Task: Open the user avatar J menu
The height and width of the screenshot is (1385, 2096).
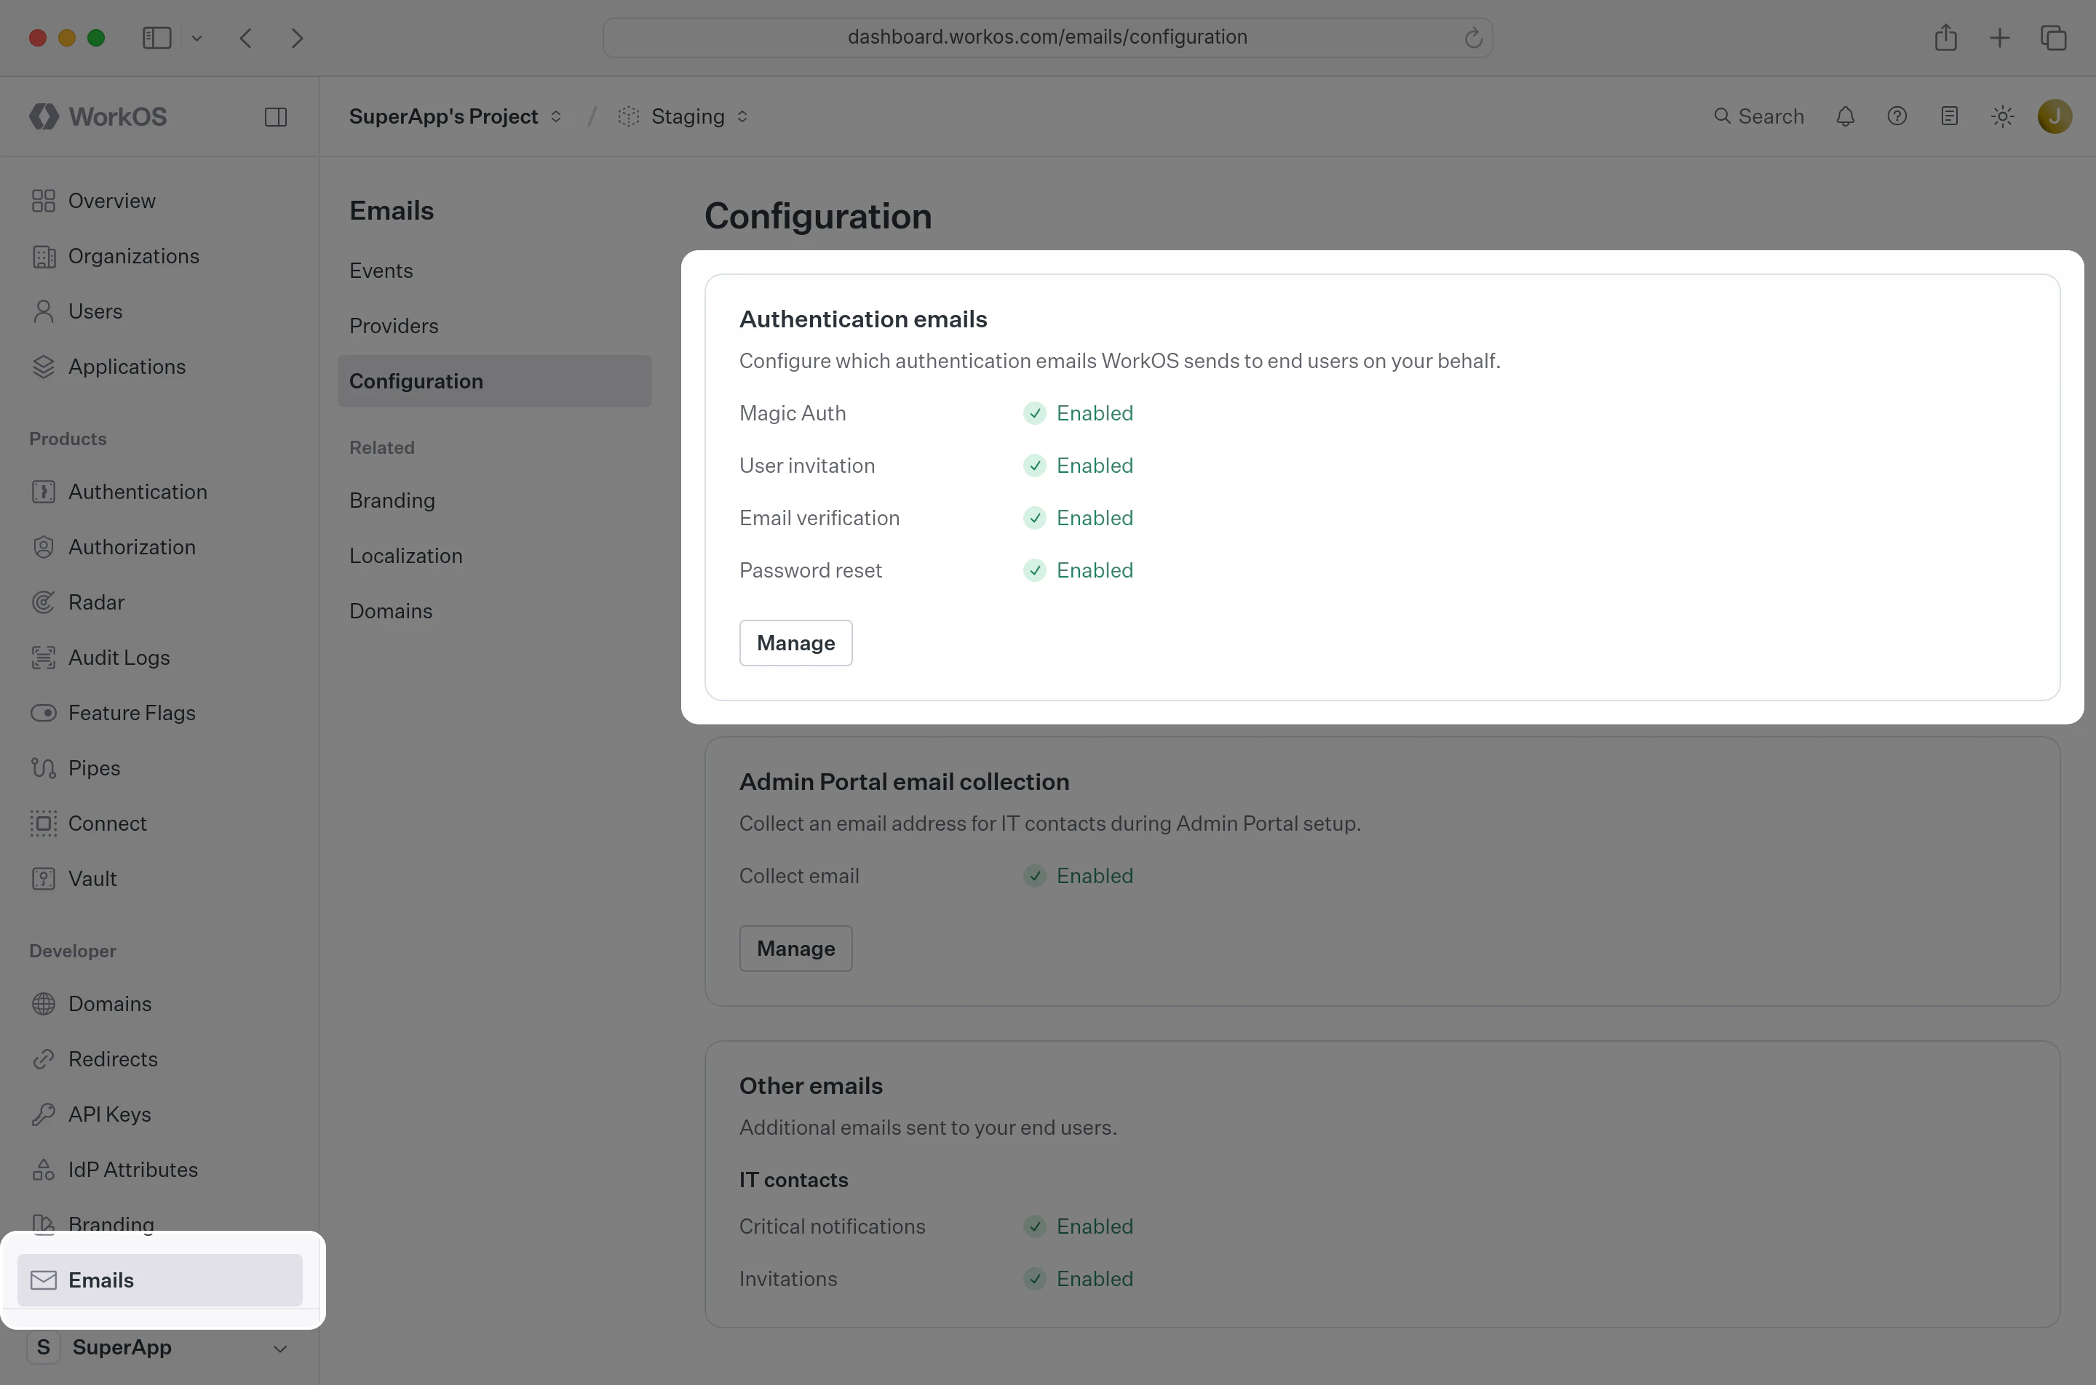Action: [2055, 116]
